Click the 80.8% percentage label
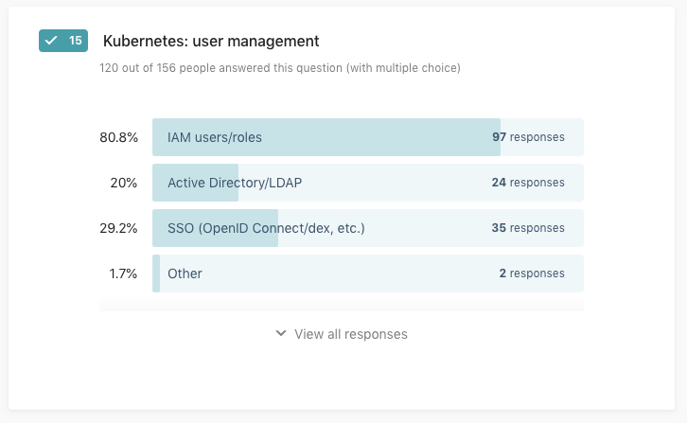The width and height of the screenshot is (687, 423). pyautogui.click(x=118, y=137)
